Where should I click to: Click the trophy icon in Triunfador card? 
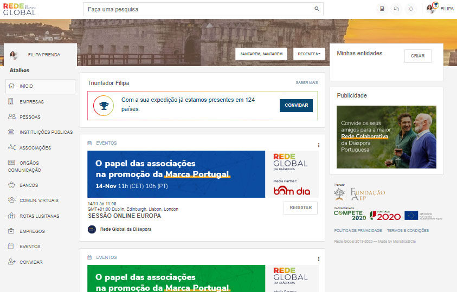pos(104,106)
